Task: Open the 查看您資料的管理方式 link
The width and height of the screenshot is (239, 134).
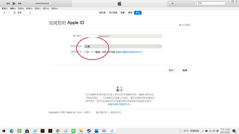Action: [119, 104]
